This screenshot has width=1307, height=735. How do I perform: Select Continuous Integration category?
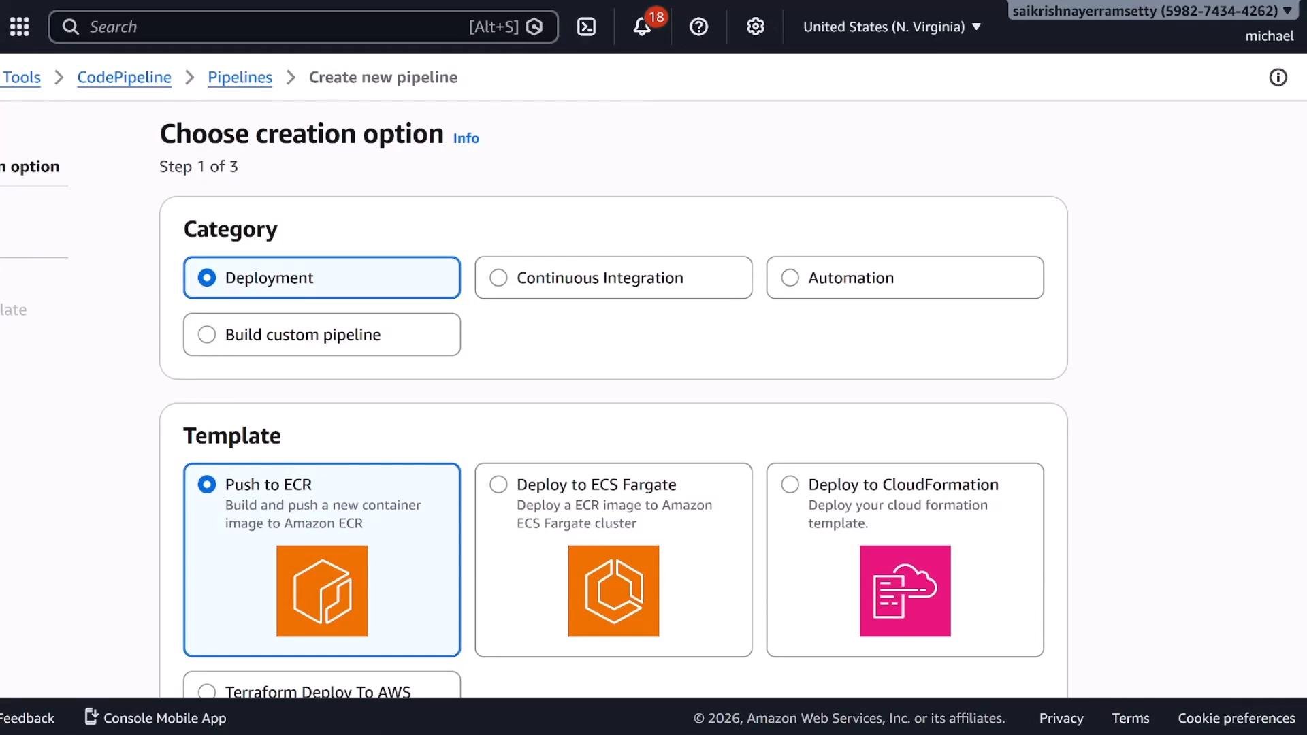click(613, 278)
